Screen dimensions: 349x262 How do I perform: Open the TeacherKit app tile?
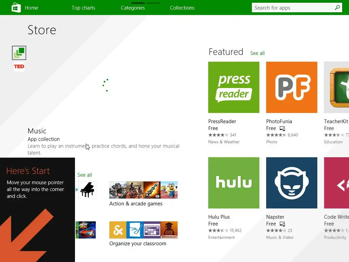[x=336, y=87]
